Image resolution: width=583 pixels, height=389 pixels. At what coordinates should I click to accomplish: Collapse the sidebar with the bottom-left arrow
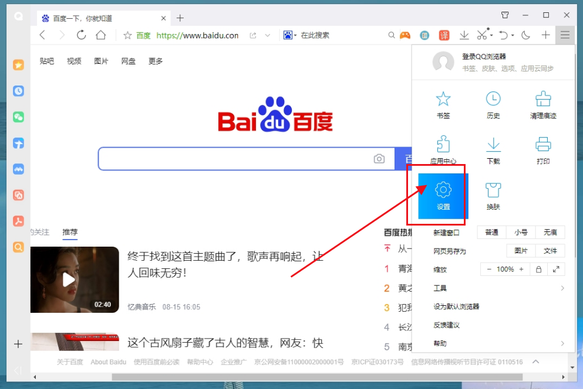pyautogui.click(x=18, y=370)
